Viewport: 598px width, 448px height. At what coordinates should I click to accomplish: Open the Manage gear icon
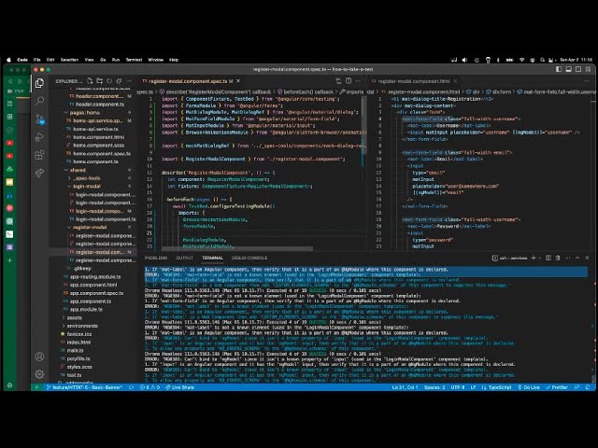click(x=39, y=374)
